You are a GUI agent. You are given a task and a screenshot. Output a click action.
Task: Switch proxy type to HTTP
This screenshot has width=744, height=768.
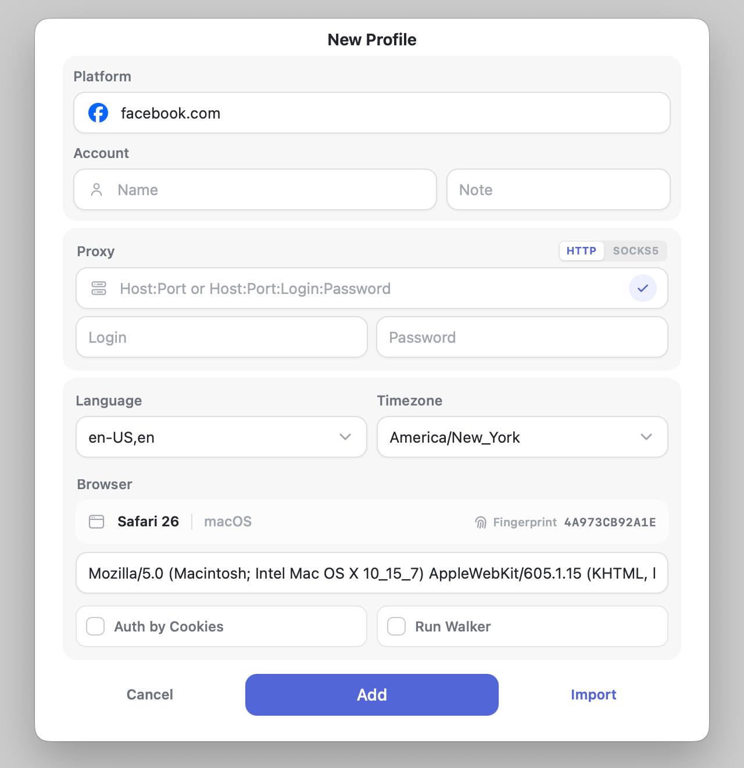click(x=582, y=251)
